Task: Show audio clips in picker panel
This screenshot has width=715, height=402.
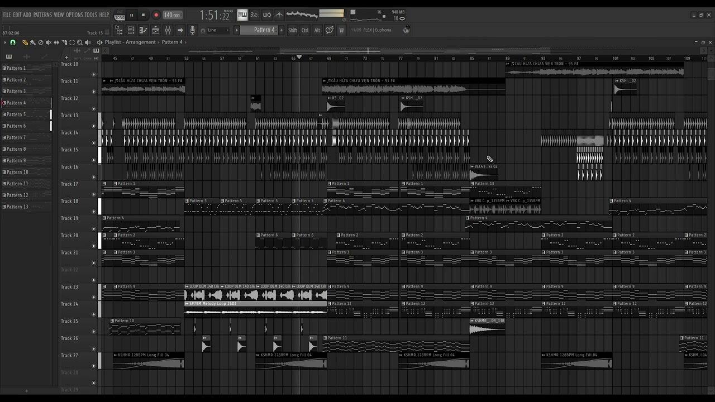Action: pos(27,56)
